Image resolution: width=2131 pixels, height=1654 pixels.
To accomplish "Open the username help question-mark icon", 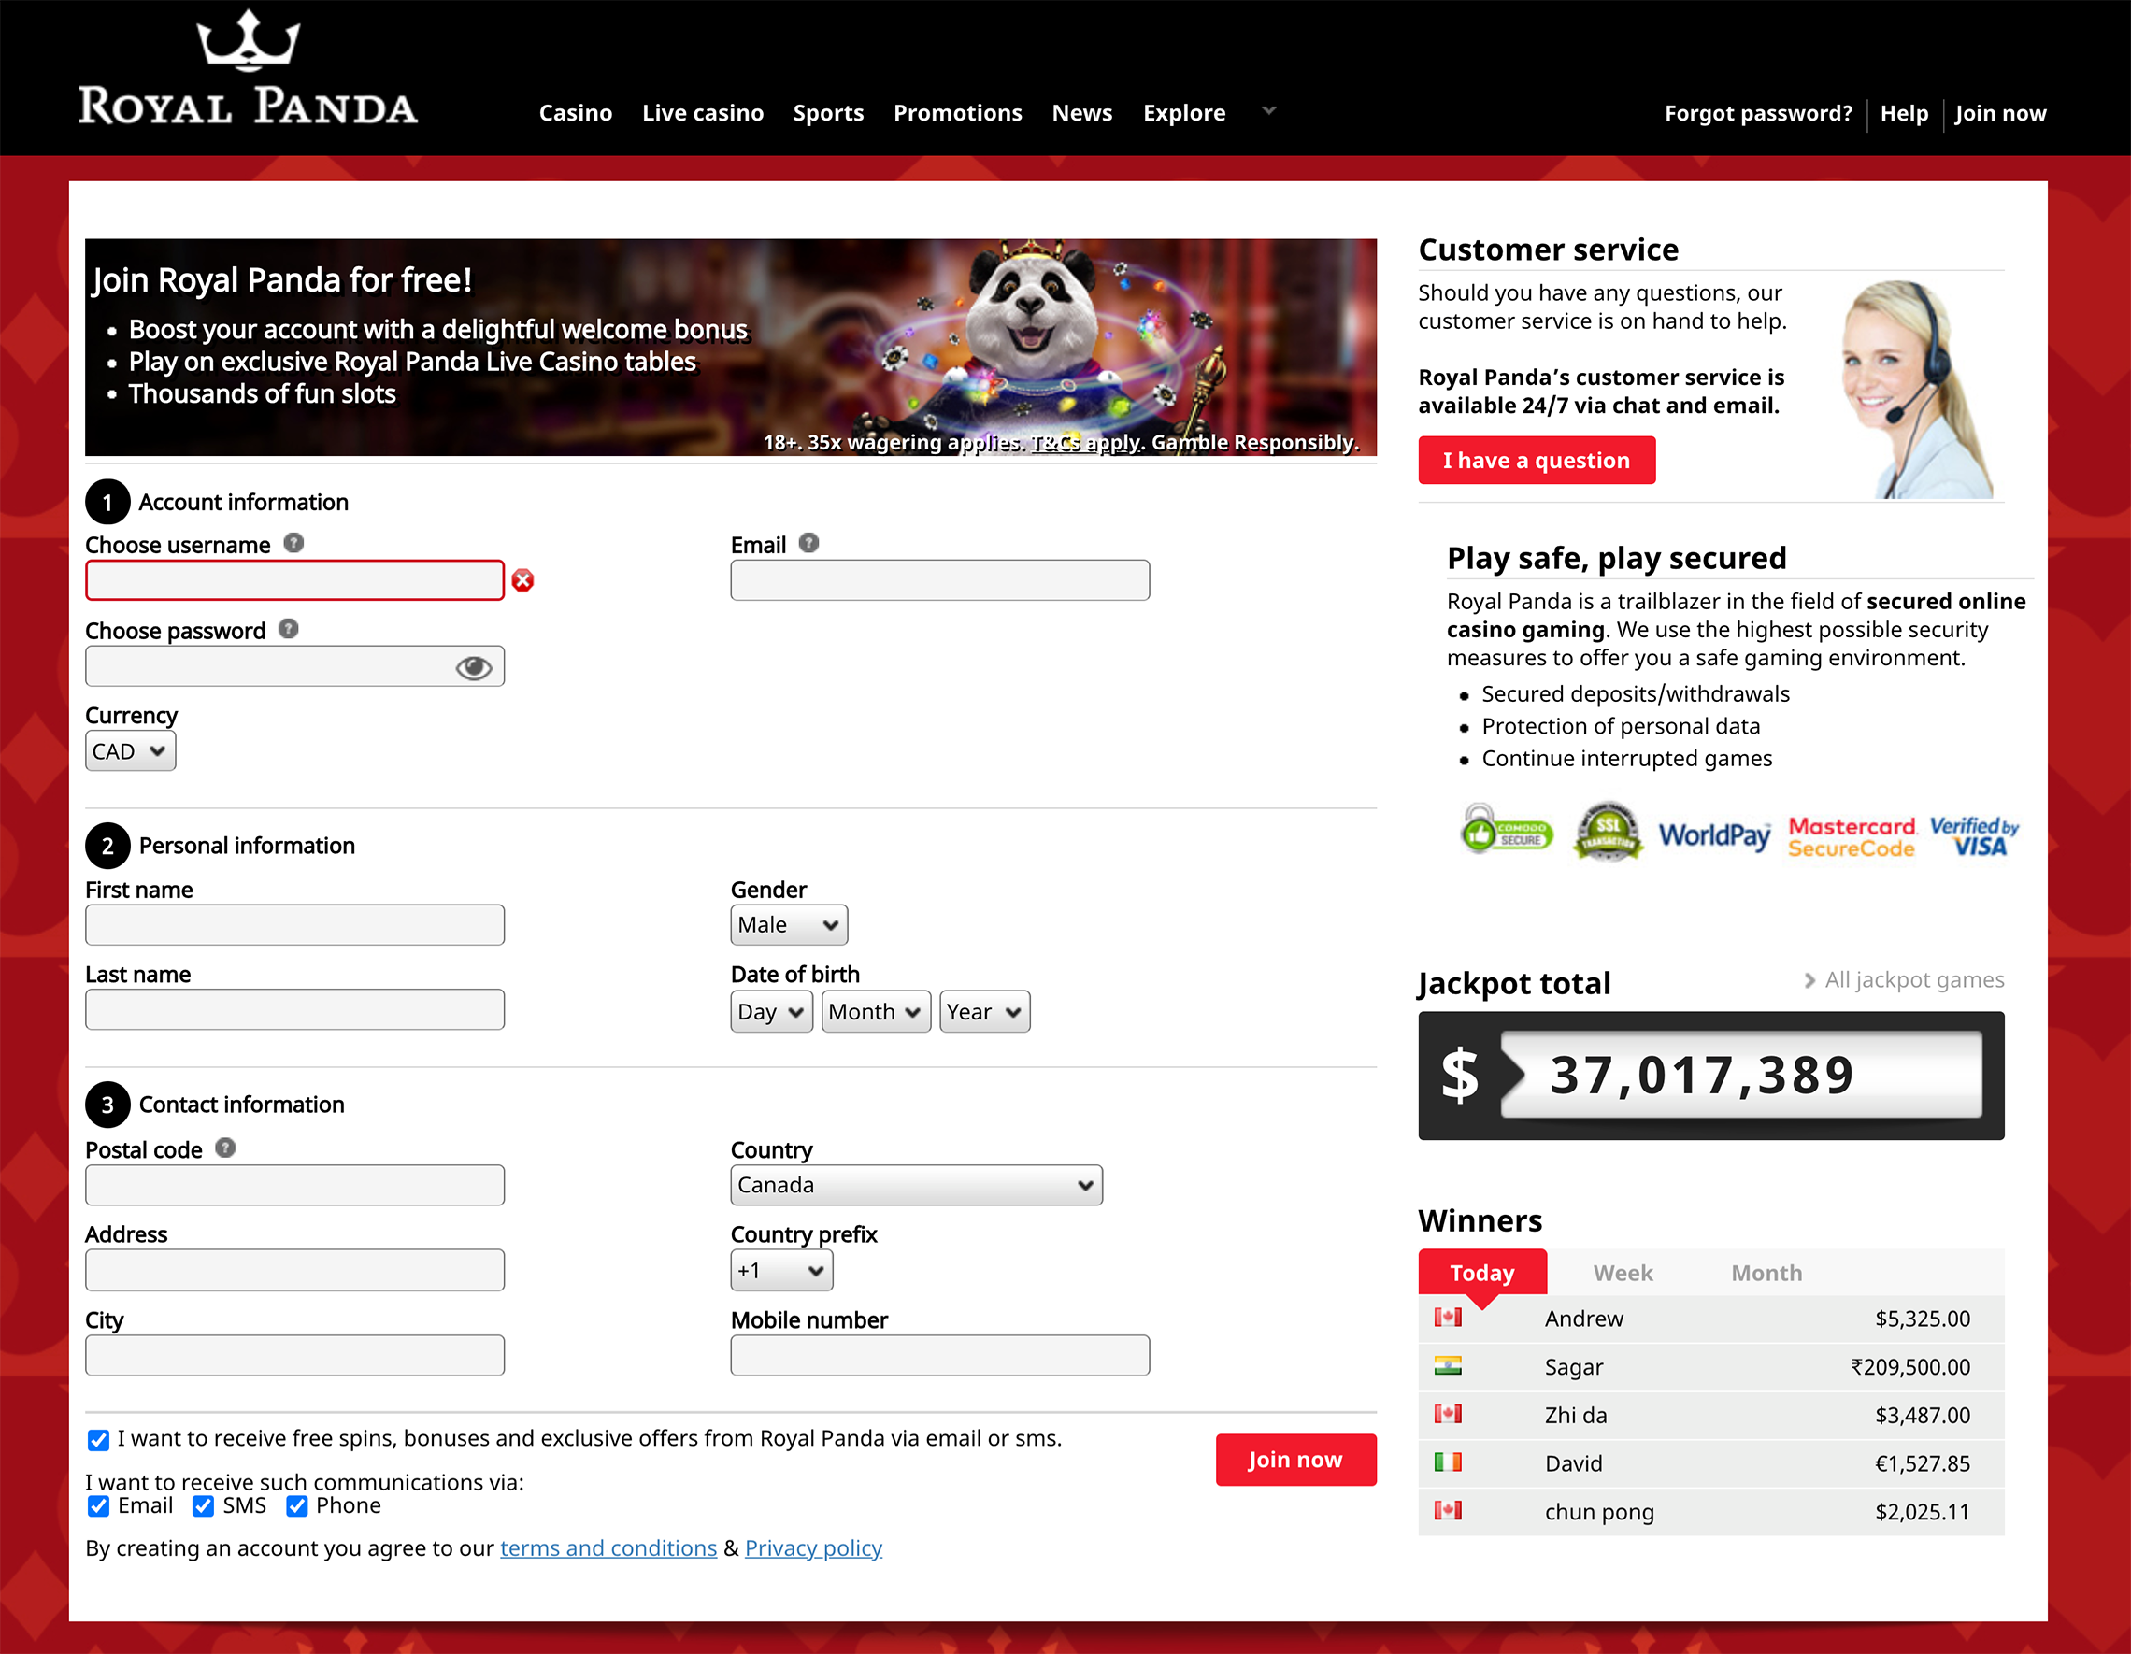I will point(293,544).
